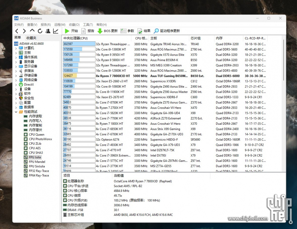The image size is (297, 229).
Task: Open the 参数 parameters button
Action: tap(127, 31)
